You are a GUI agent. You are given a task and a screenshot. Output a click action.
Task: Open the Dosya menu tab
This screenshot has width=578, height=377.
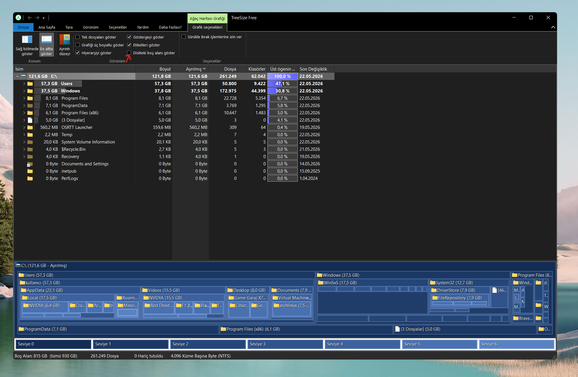[x=23, y=27]
